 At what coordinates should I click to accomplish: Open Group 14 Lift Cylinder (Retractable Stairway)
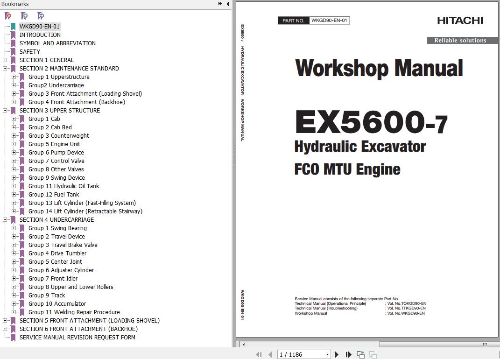pos(85,211)
